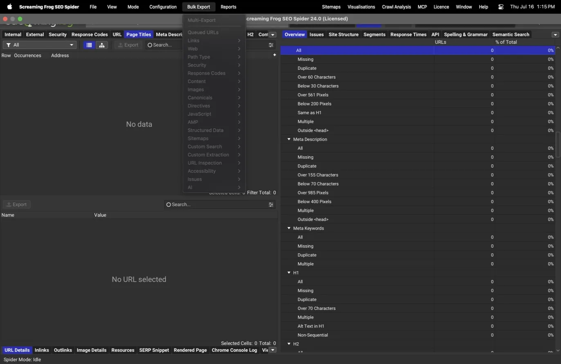This screenshot has height=364, width=561.
Task: Open the Mode menu
Action: 133,7
